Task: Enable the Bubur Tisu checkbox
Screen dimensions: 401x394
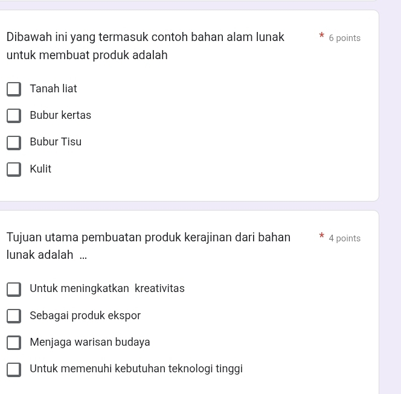Action: (14, 142)
